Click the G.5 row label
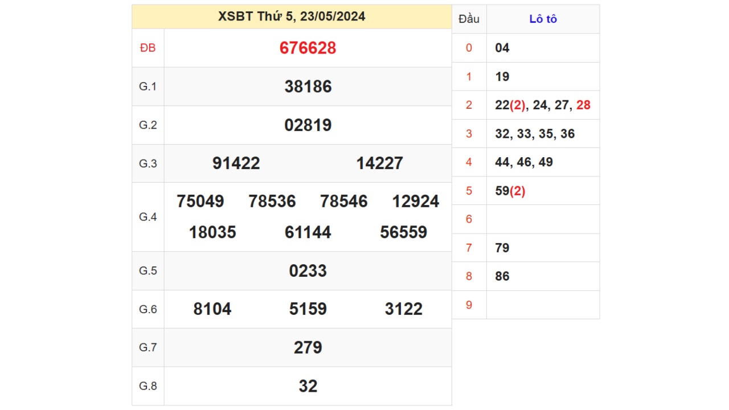The width and height of the screenshot is (729, 410). [x=148, y=270]
